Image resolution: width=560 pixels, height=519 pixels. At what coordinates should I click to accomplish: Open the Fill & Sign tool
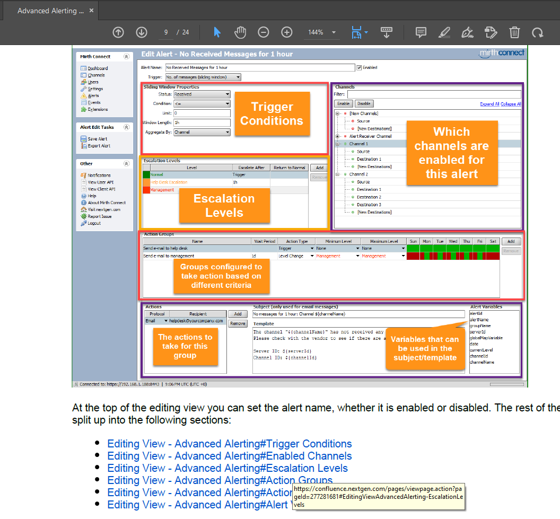point(491,32)
